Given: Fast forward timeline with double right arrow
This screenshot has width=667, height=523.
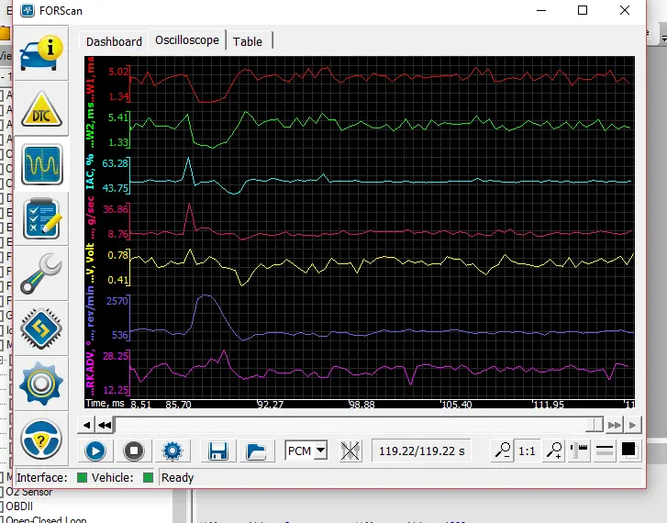Looking at the screenshot, I should tap(614, 425).
